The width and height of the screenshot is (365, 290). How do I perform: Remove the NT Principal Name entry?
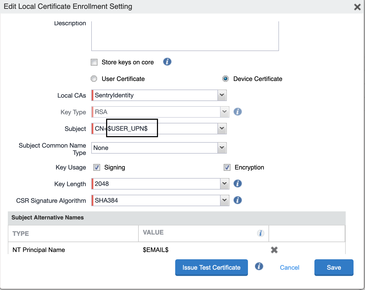(274, 250)
